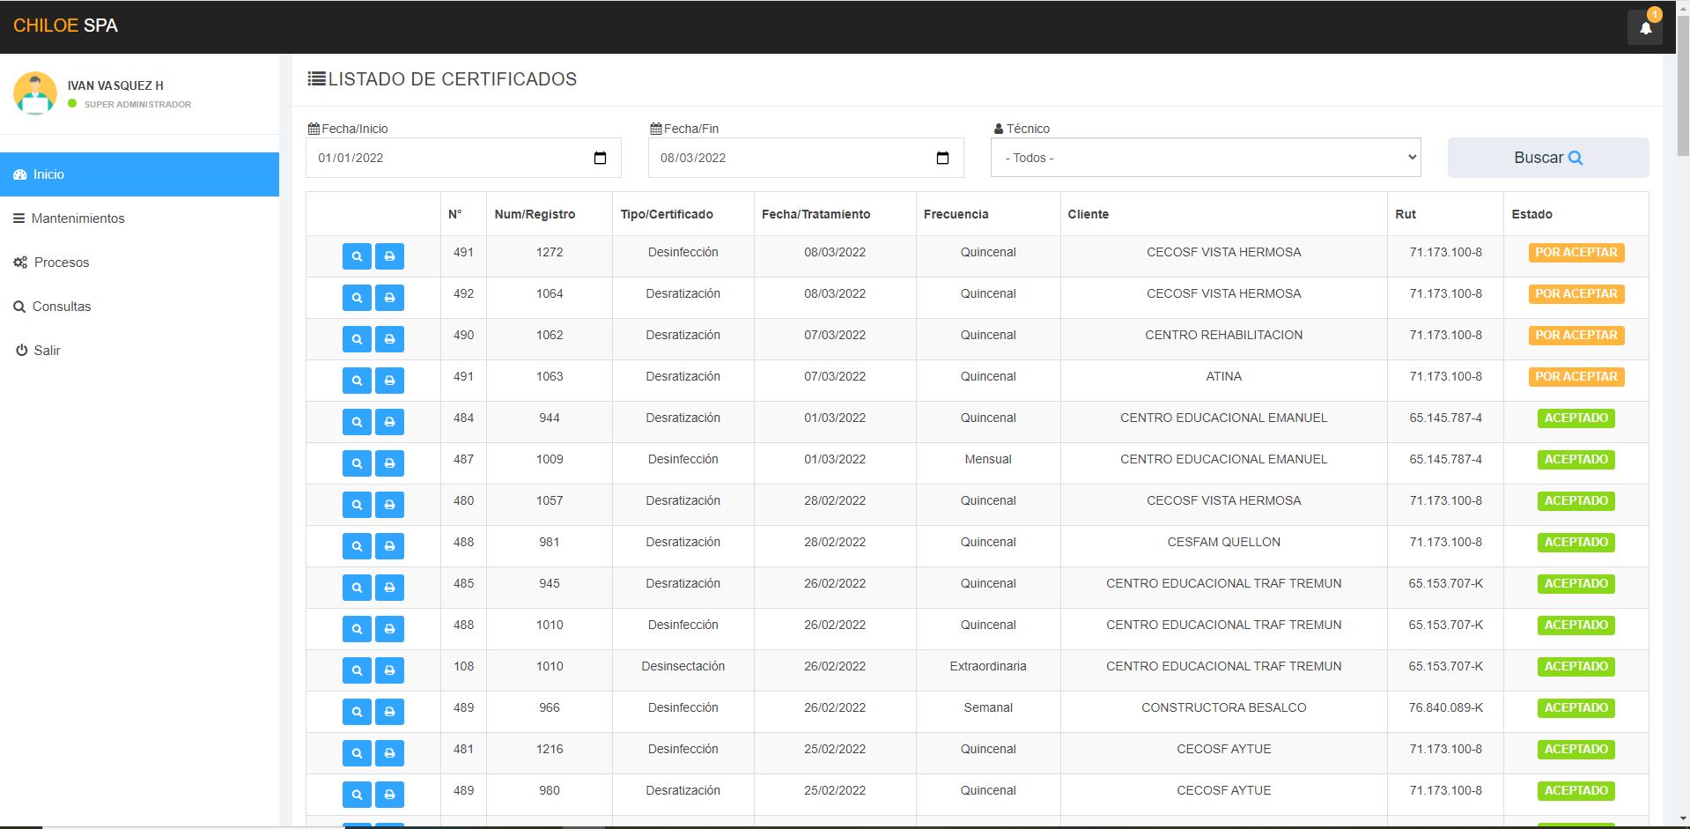Click the page vertical scrollbar
The image size is (1690, 829).
[x=1682, y=440]
